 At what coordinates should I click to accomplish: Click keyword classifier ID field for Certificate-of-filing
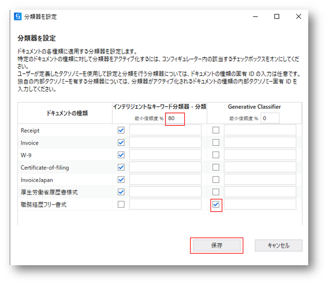coord(165,167)
